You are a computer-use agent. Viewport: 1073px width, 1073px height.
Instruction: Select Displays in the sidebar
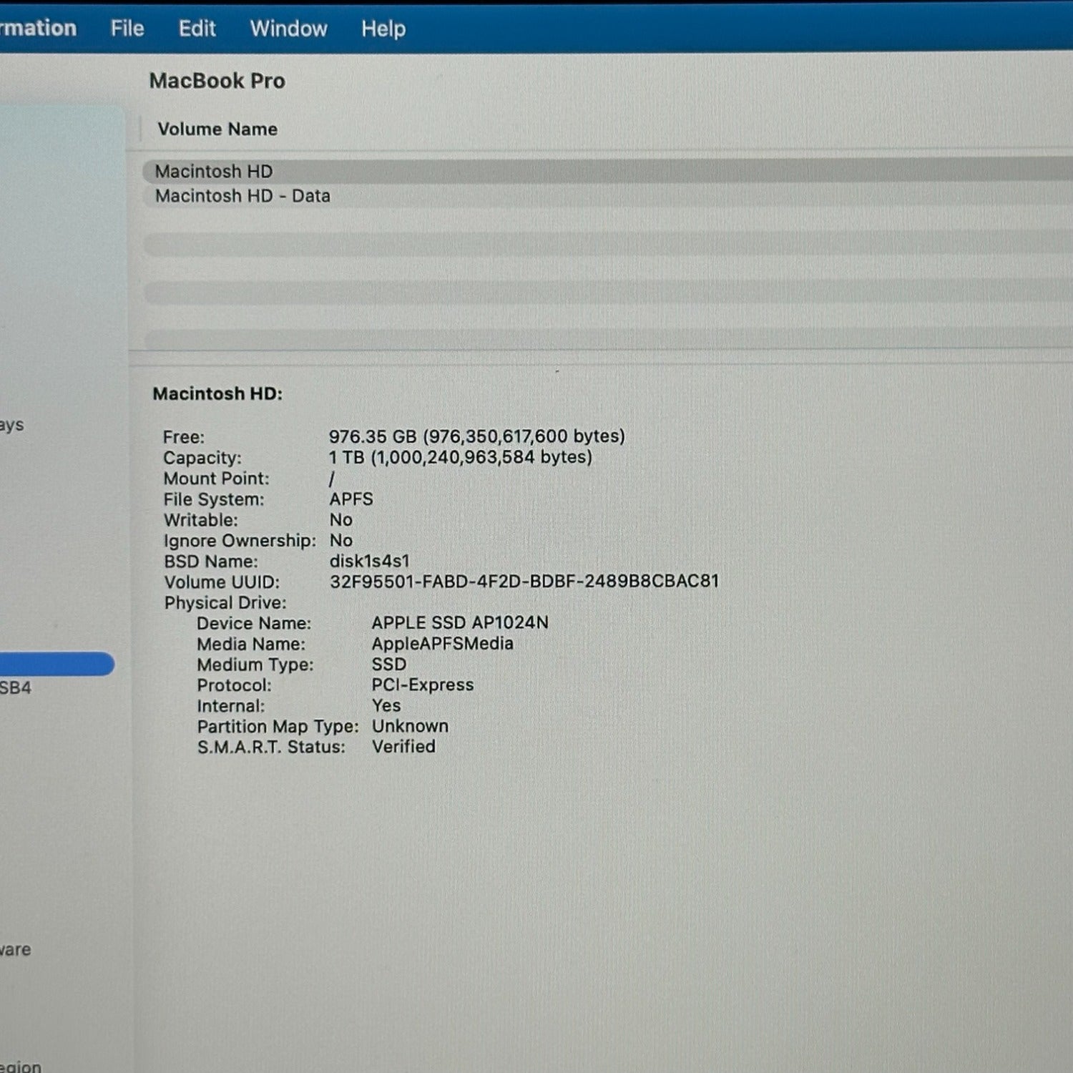pos(12,425)
